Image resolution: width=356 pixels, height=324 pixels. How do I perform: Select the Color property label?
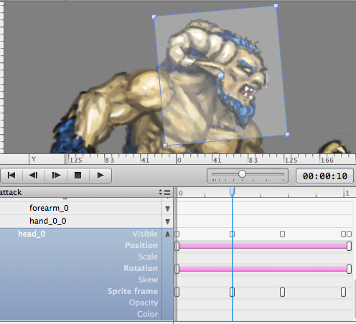click(x=147, y=314)
